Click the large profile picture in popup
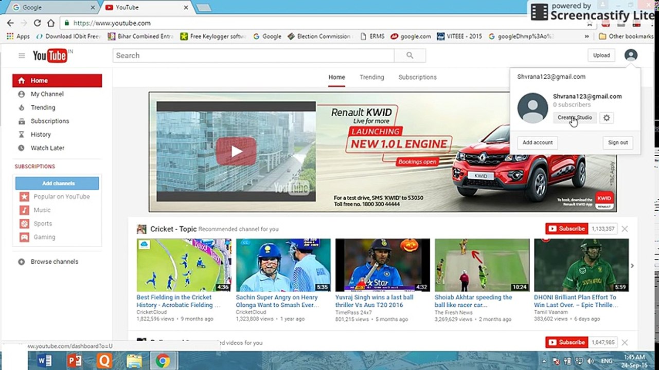This screenshot has width=659, height=370. pos(532,108)
